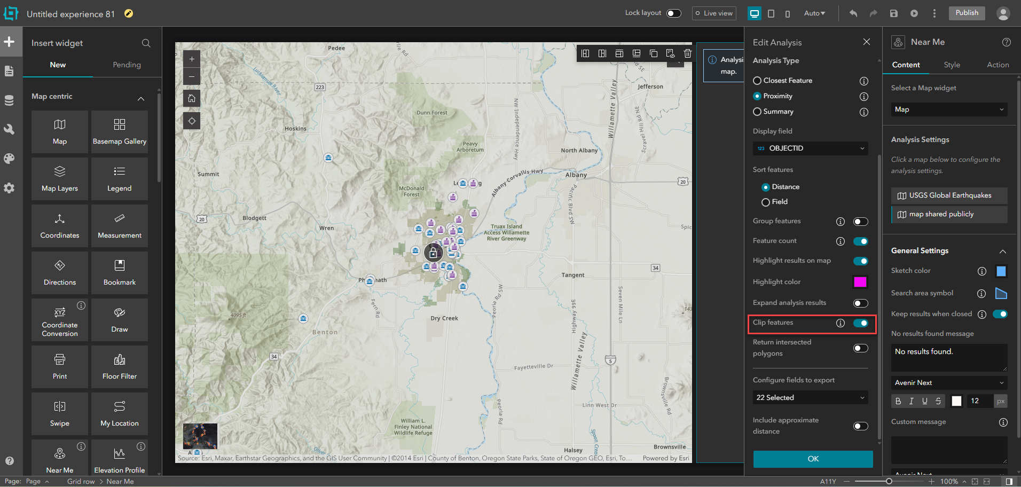Pick the magenta Highlight color swatch
Image resolution: width=1021 pixels, height=487 pixels.
point(860,282)
